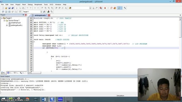
Task: Open Configuration wrench icon
Action: [x=125, y=8]
